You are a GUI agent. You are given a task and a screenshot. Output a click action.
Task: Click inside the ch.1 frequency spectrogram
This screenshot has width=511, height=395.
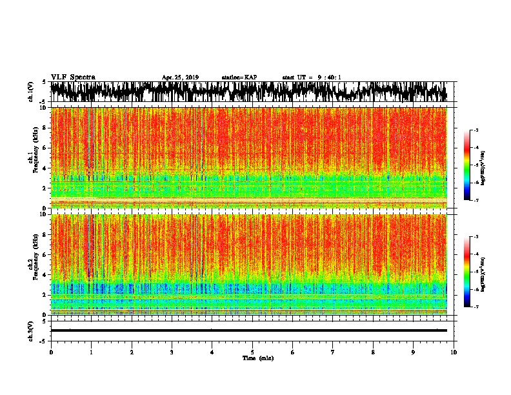(x=249, y=157)
